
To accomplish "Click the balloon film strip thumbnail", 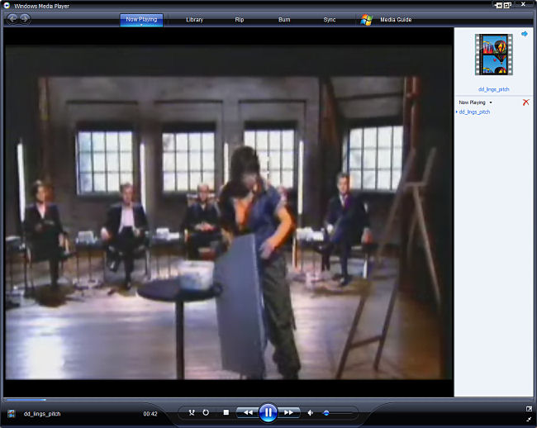I will [x=493, y=55].
